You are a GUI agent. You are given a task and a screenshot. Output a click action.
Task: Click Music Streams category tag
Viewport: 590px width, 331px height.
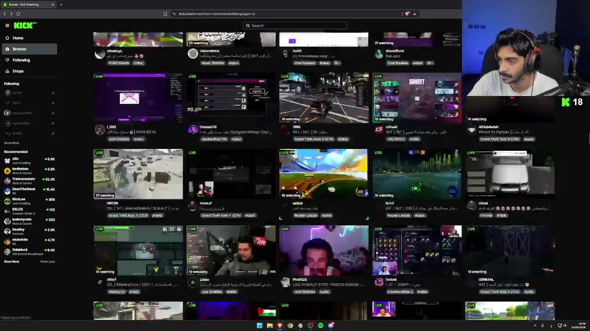click(x=212, y=63)
